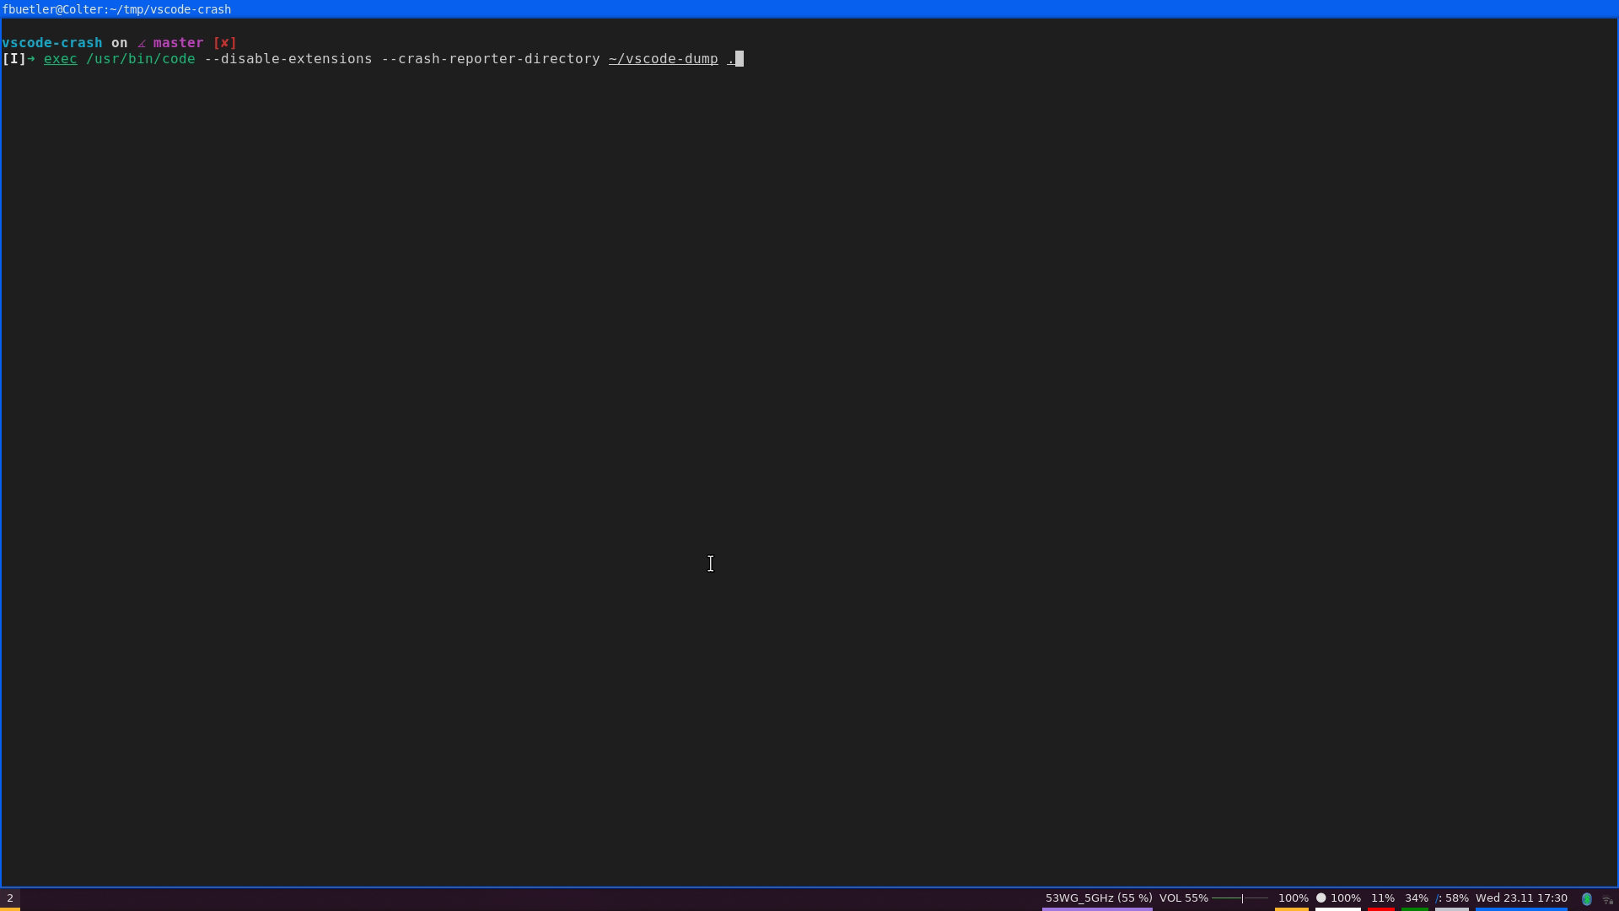Click the window title fbuetler@Colter:~/tmp/vscode-crash
This screenshot has height=911, width=1619.
click(116, 9)
